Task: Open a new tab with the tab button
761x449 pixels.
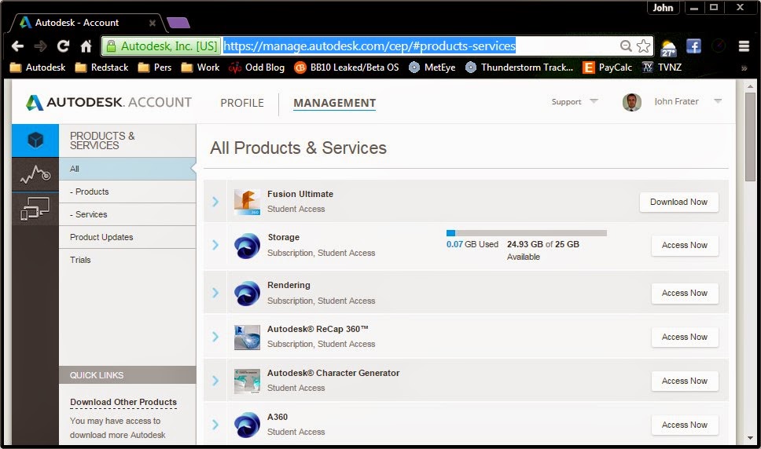Action: point(178,23)
